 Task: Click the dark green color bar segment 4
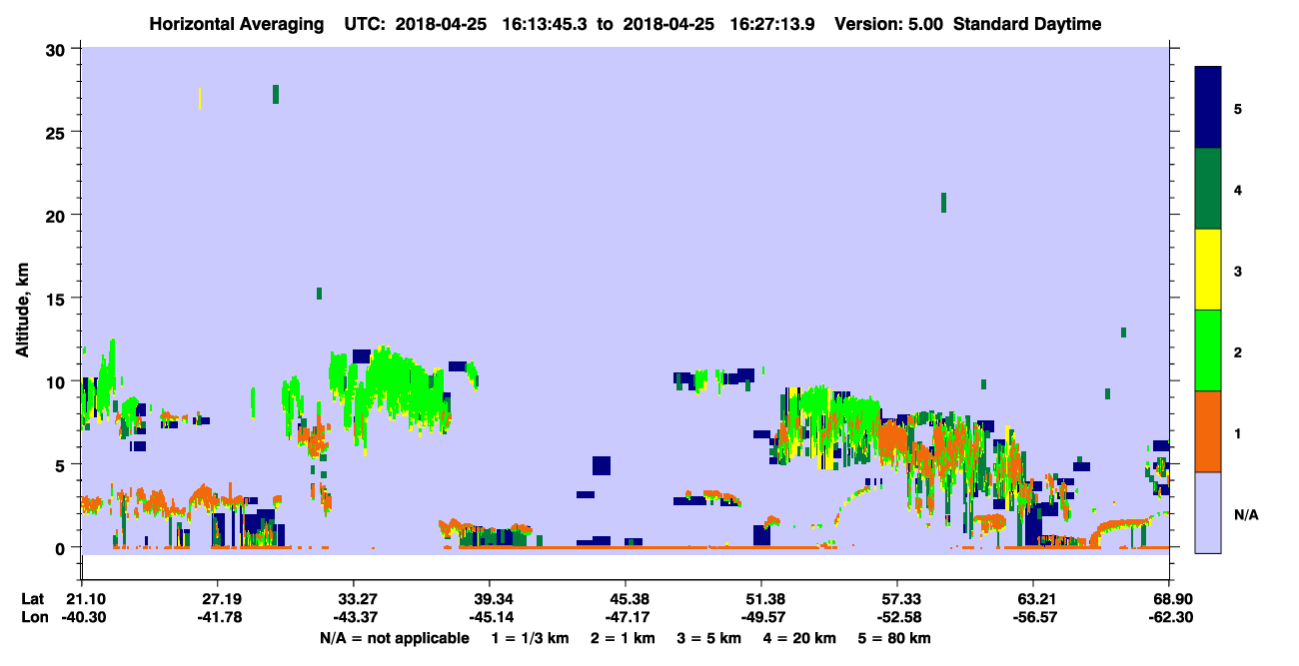pyautogui.click(x=1209, y=189)
